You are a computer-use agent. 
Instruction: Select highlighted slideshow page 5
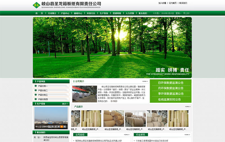(x=62, y=127)
